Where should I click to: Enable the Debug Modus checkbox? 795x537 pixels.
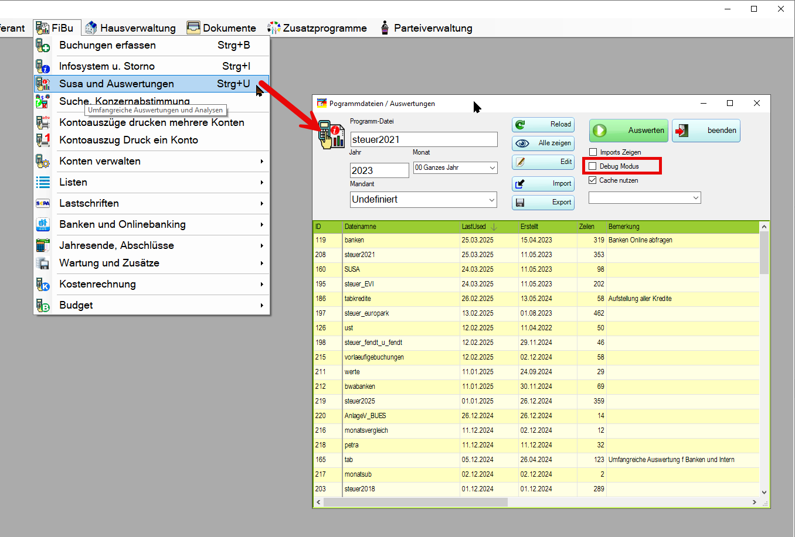click(592, 166)
